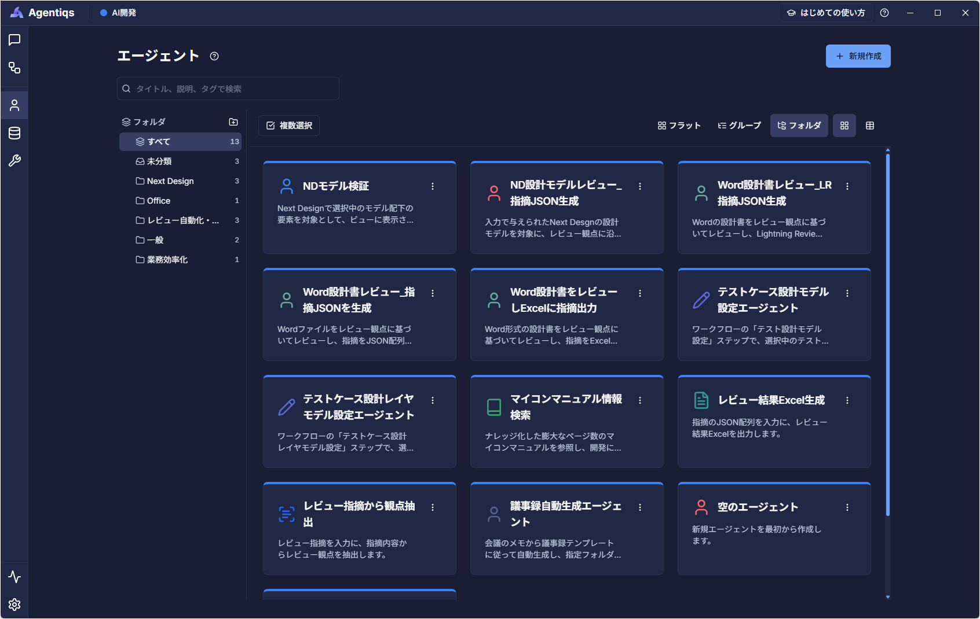The height and width of the screenshot is (619, 980).
Task: Click the agent search input field
Action: click(x=228, y=89)
